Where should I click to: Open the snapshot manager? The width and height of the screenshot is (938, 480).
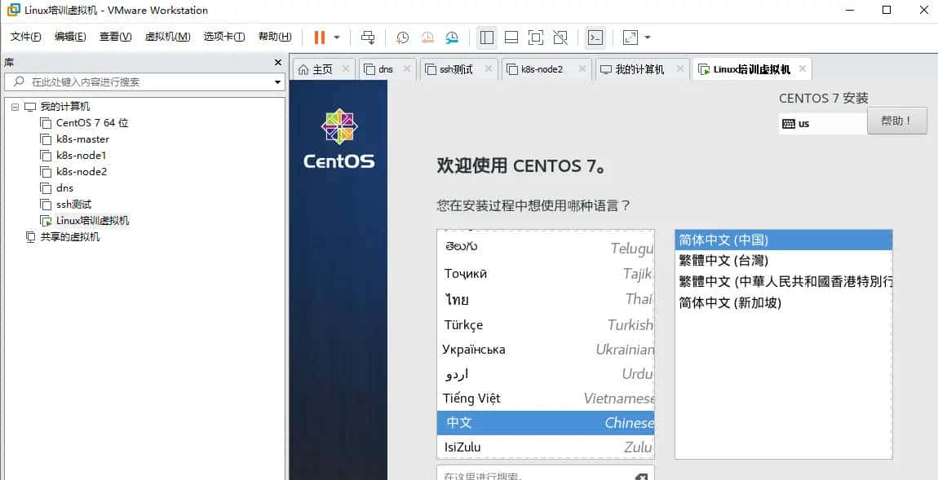pos(451,37)
